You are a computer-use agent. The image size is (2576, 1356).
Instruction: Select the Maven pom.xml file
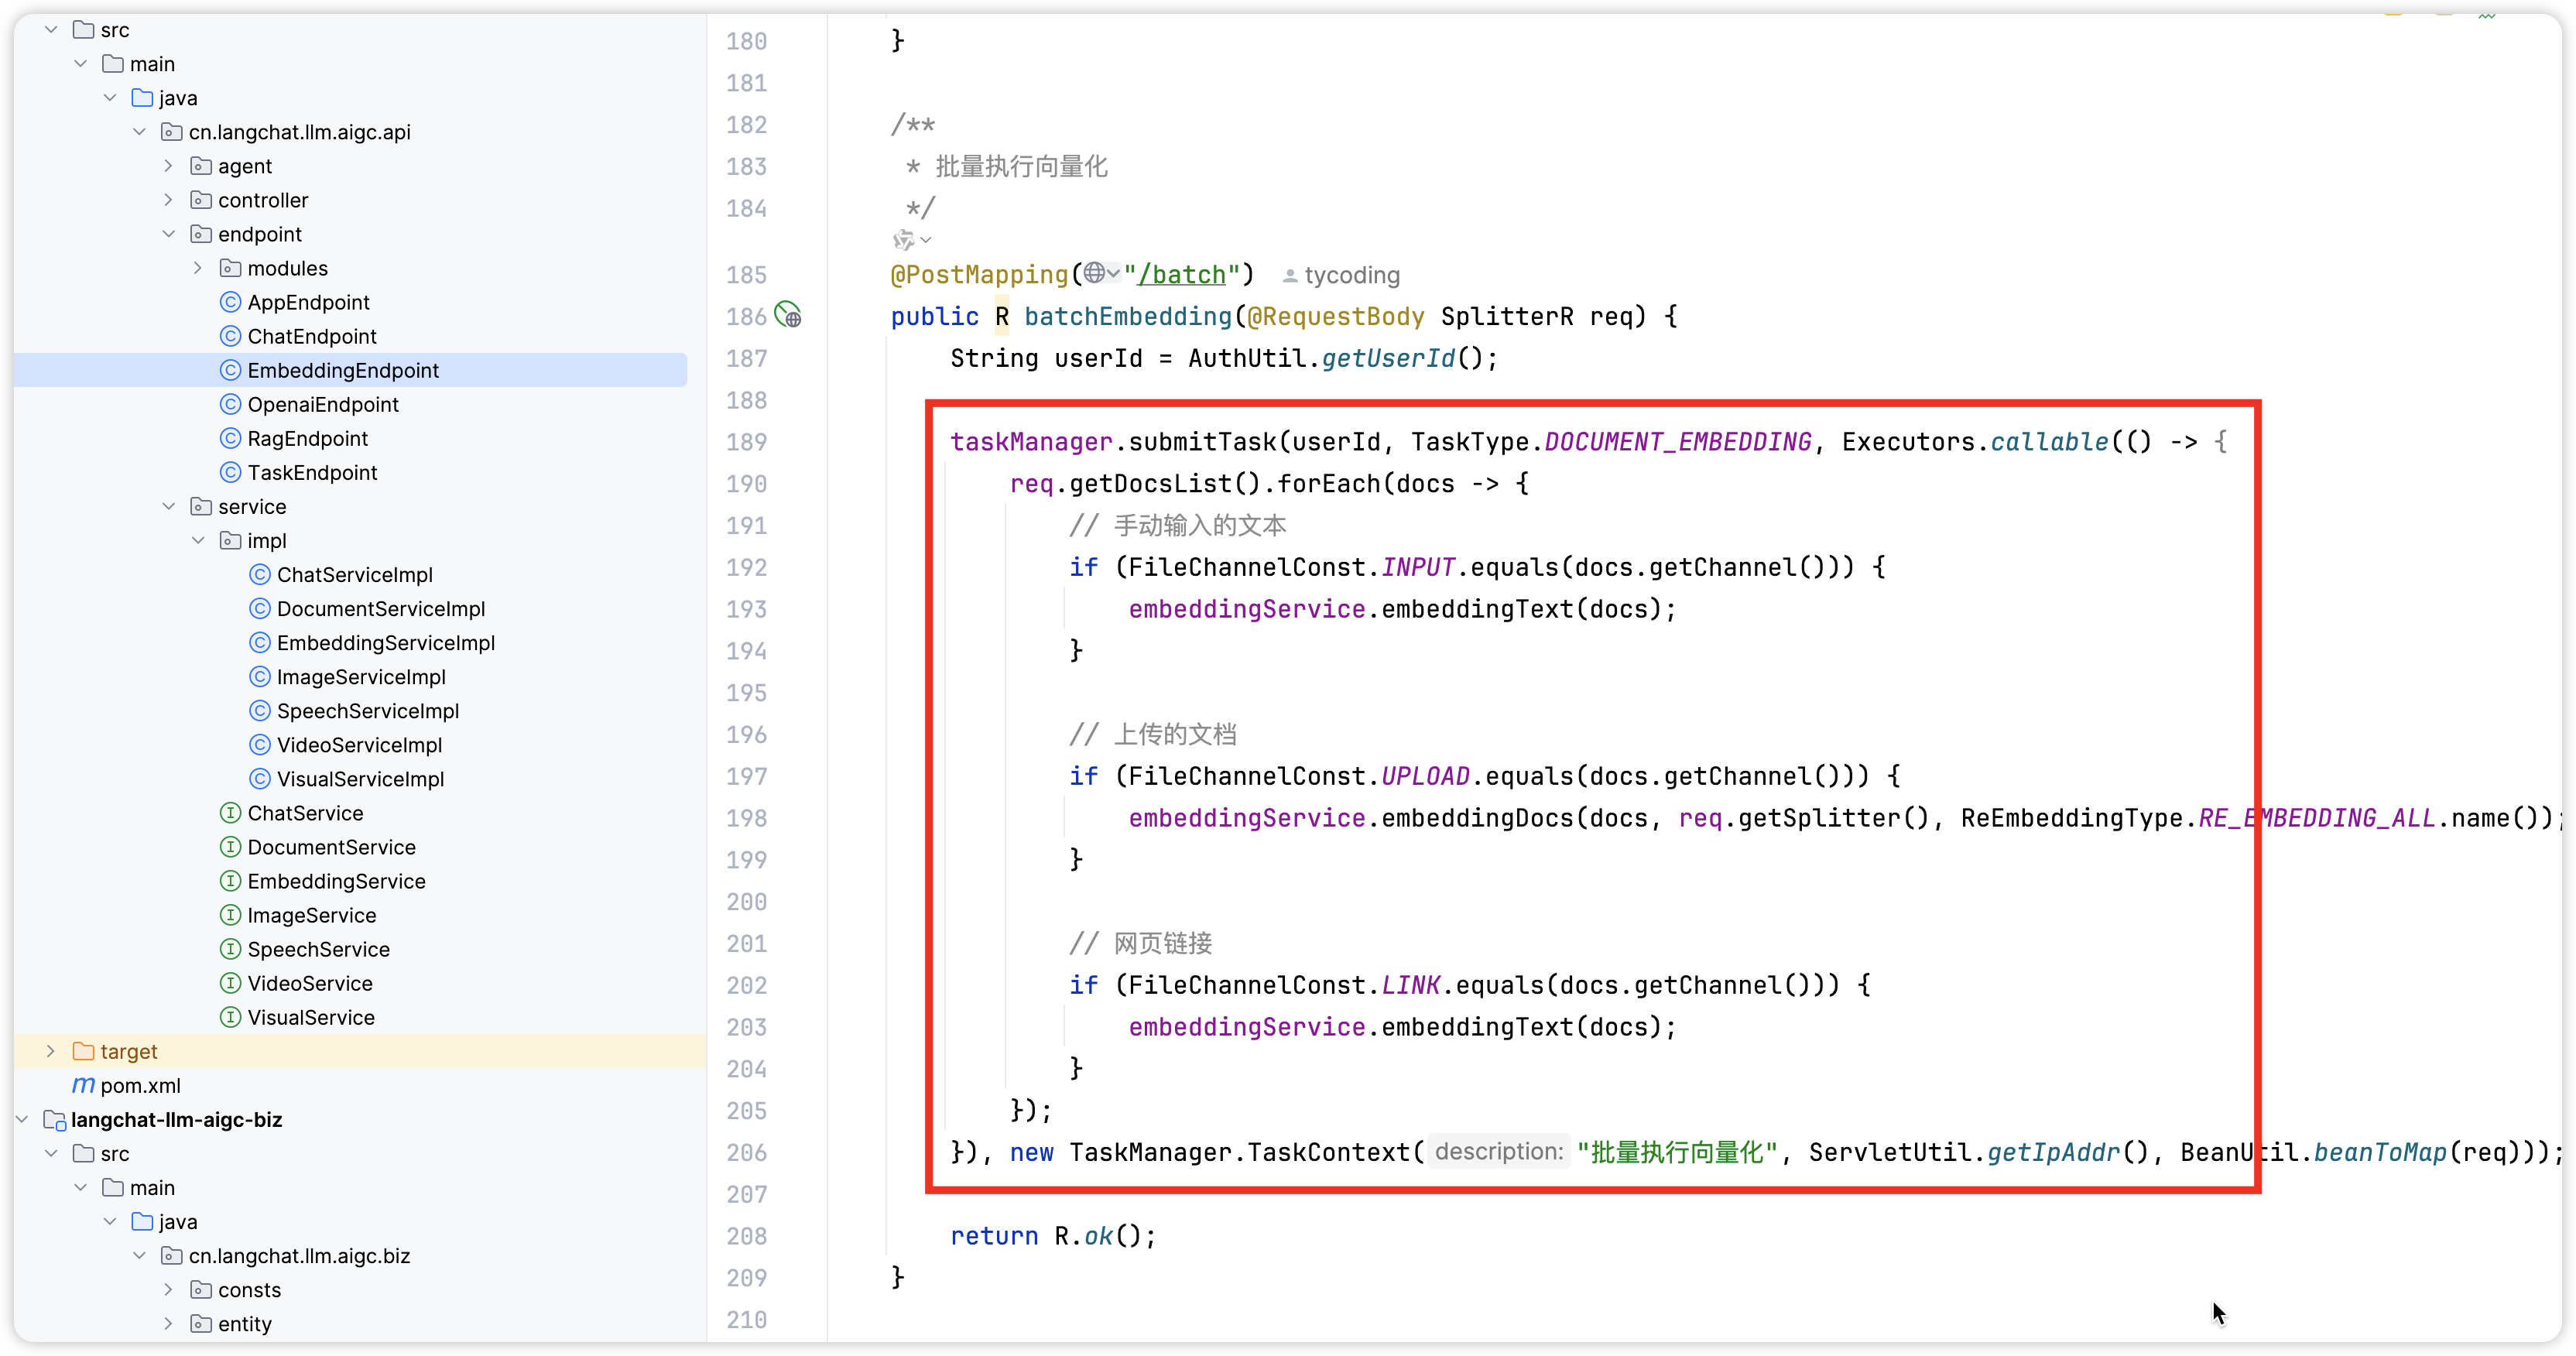[140, 1085]
